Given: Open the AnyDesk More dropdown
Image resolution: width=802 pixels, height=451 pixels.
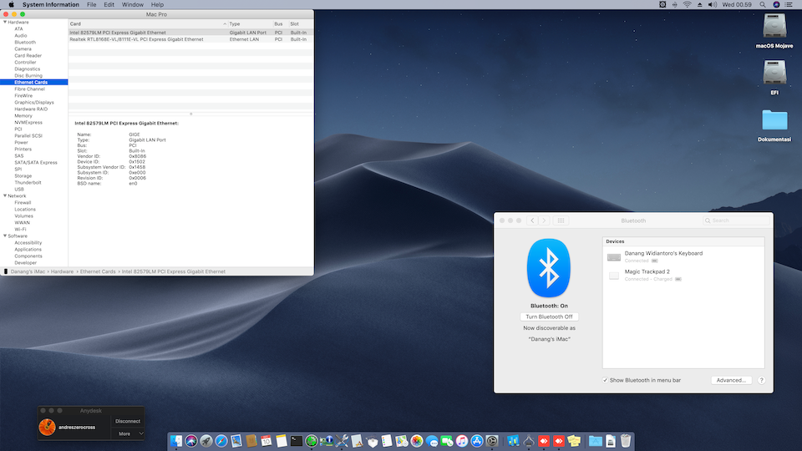Looking at the screenshot, I should click(x=129, y=433).
